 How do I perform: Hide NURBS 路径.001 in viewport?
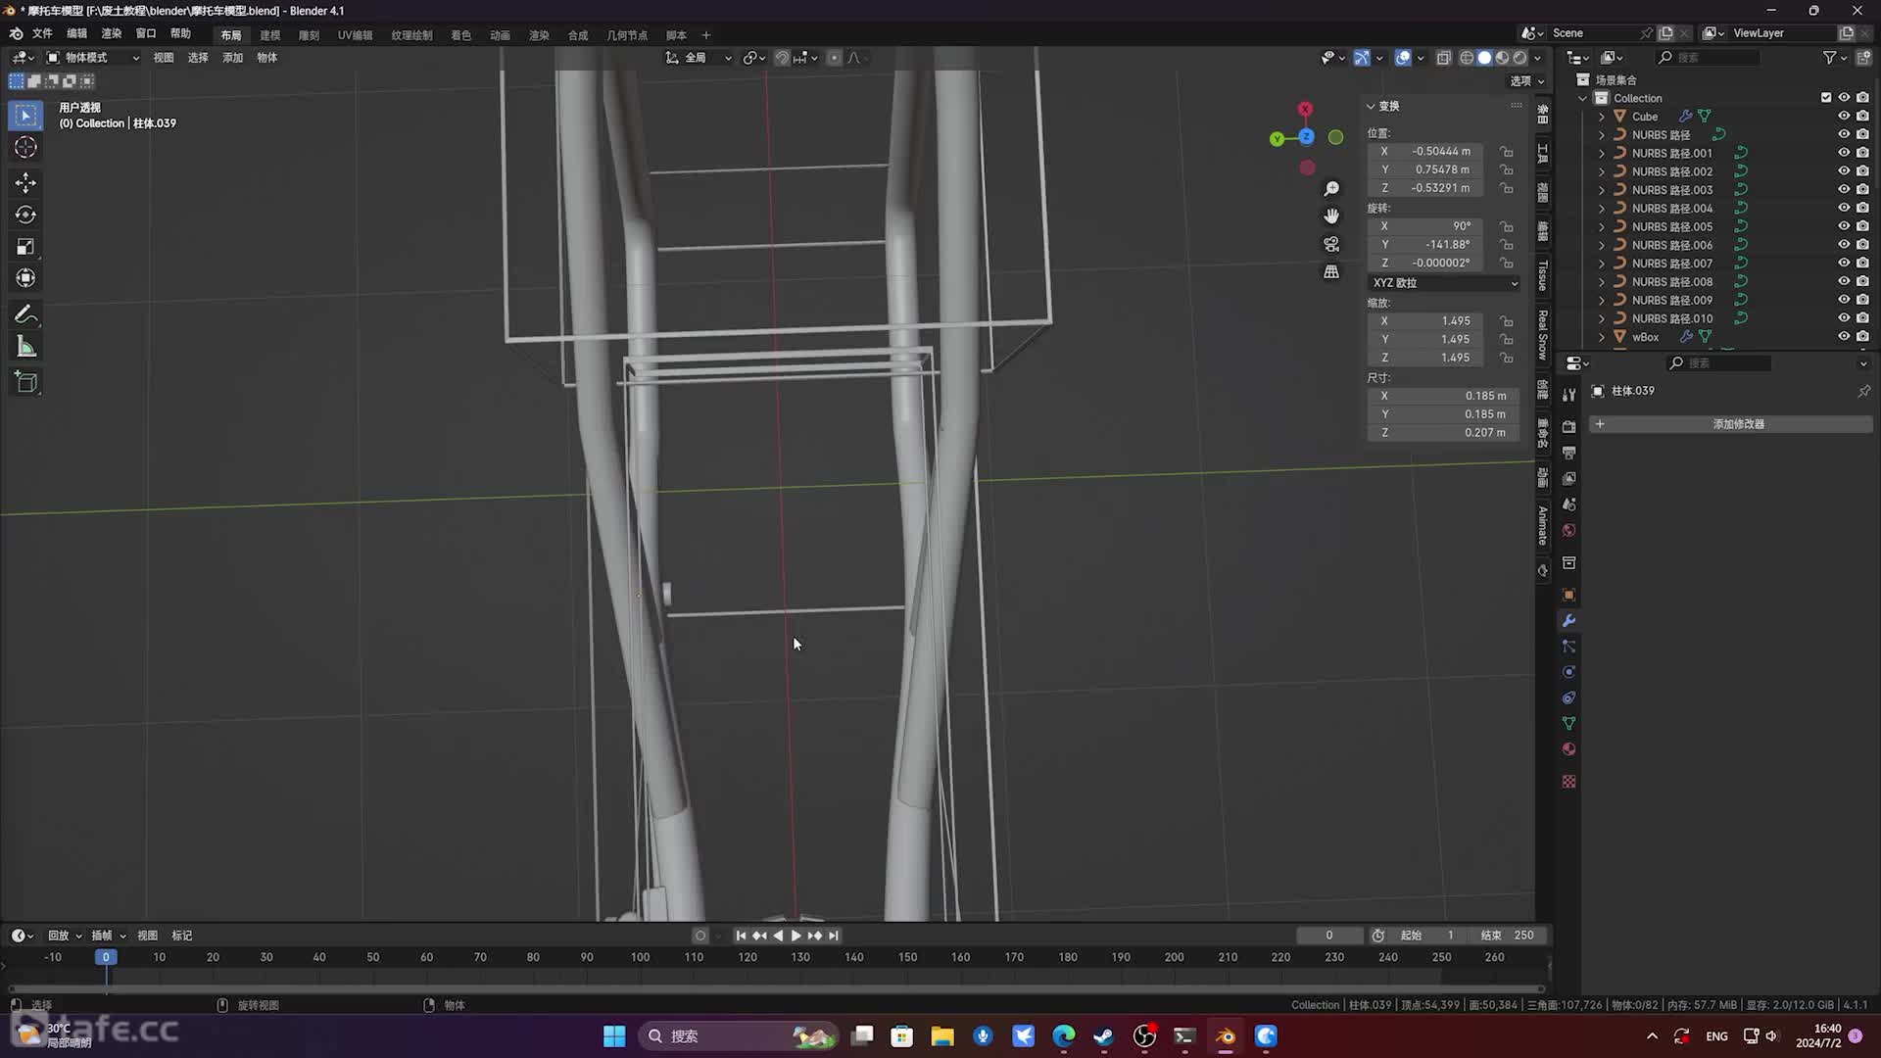[x=1844, y=153]
